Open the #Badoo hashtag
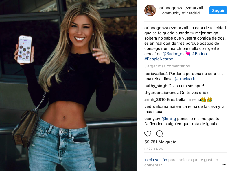Viewport: 234px width, 171px height. click(199, 54)
